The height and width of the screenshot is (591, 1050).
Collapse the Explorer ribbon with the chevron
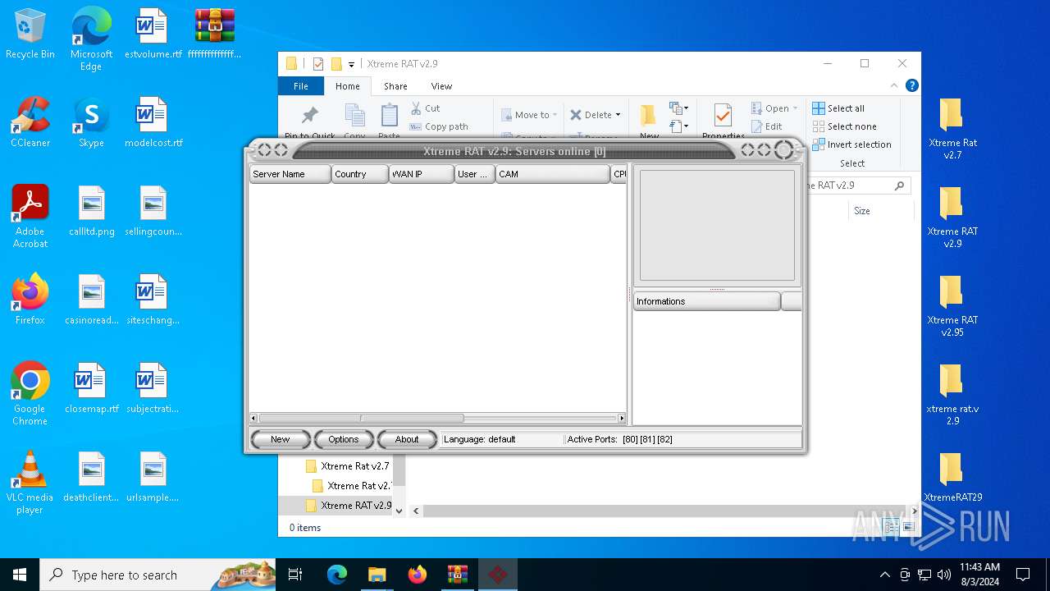[894, 85]
